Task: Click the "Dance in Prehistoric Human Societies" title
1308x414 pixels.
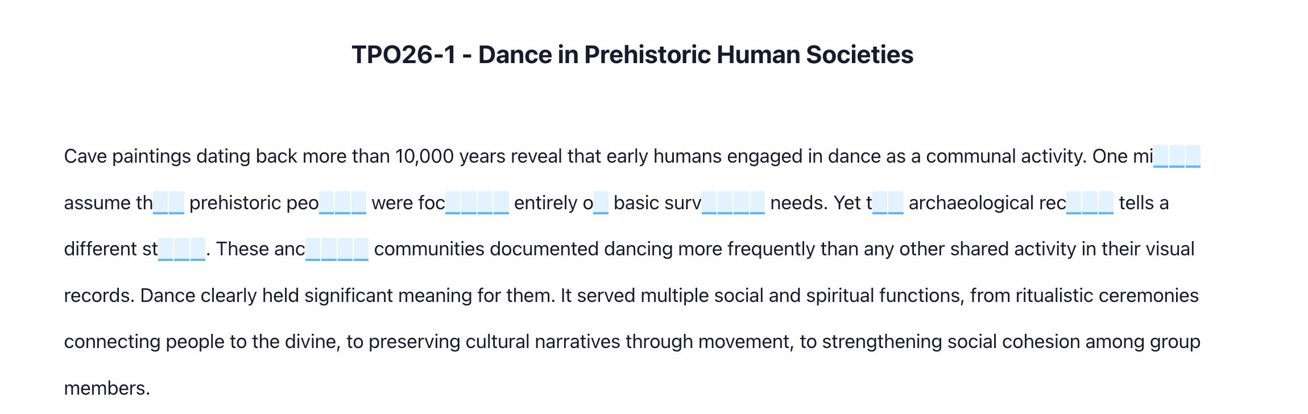Action: pyautogui.click(x=632, y=55)
